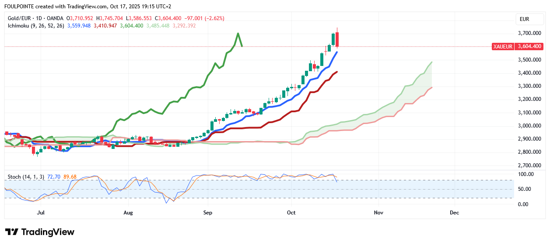Click the TradingView logo at bottom left
Screen dimensions: 550x245
click(40, 232)
